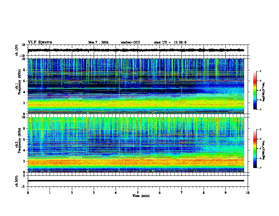Viewport: 279px width, 216px height.
Task: Click ch.1 spectrogram frequency tick "4"
Action: coord(24,92)
